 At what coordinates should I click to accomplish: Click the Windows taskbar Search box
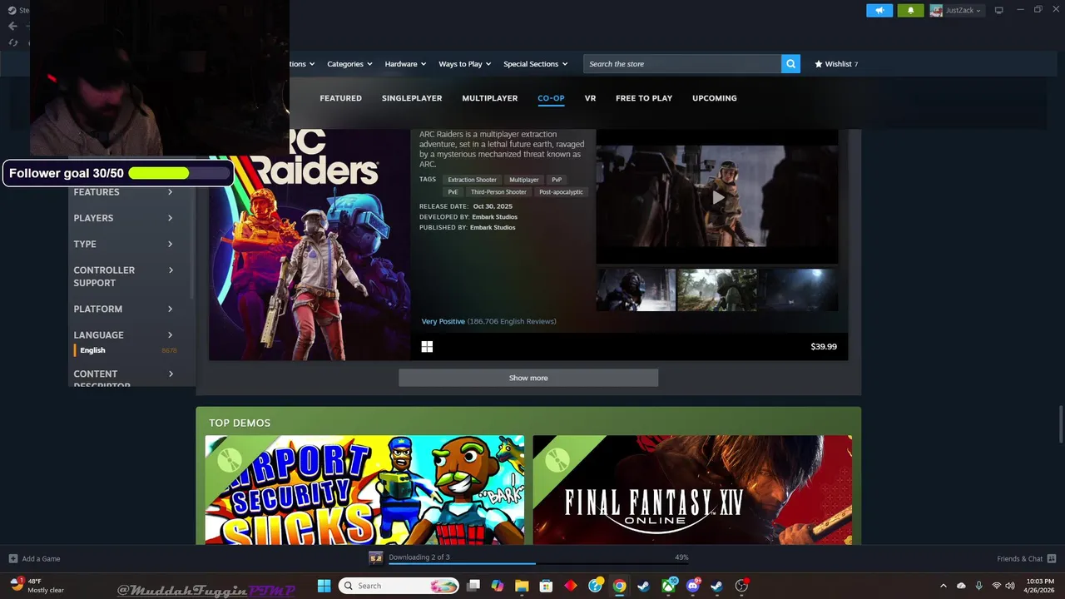(399, 586)
